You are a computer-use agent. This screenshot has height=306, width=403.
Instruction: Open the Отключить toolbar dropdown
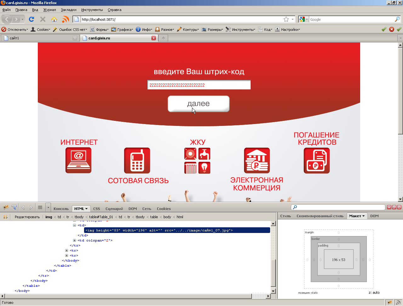pyautogui.click(x=15, y=29)
